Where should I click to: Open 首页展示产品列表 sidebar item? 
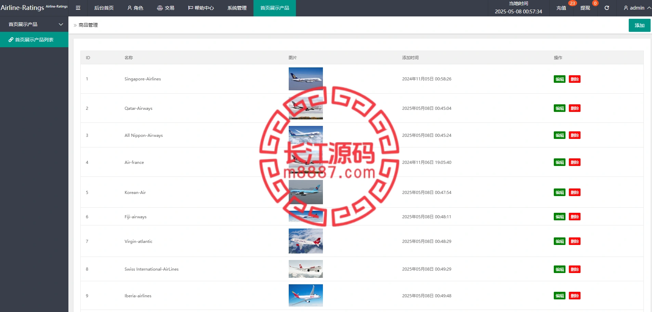tap(34, 40)
